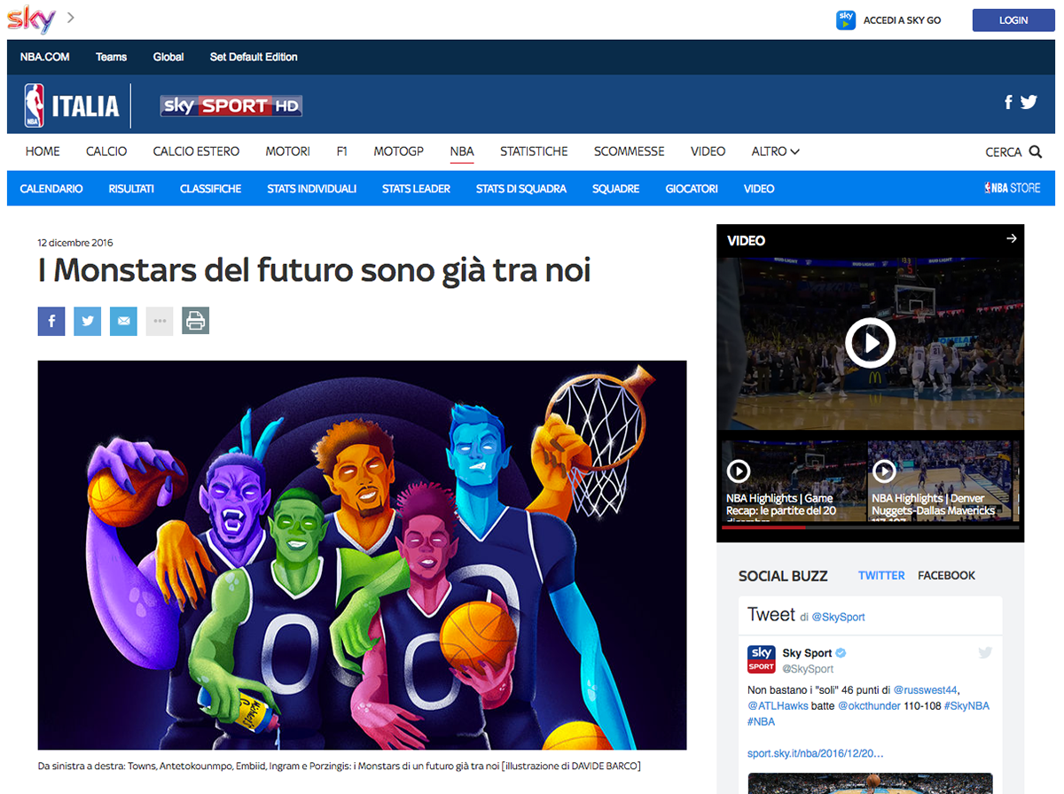Open the MOTORI section

[x=288, y=152]
